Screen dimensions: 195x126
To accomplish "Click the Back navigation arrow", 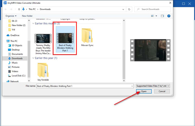I will click(6, 9).
